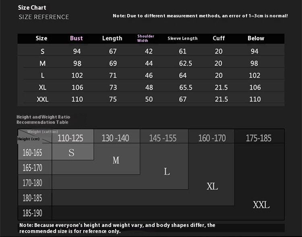Click the "Size Chart" title text
The width and height of the screenshot is (302, 237).
[x=32, y=7]
